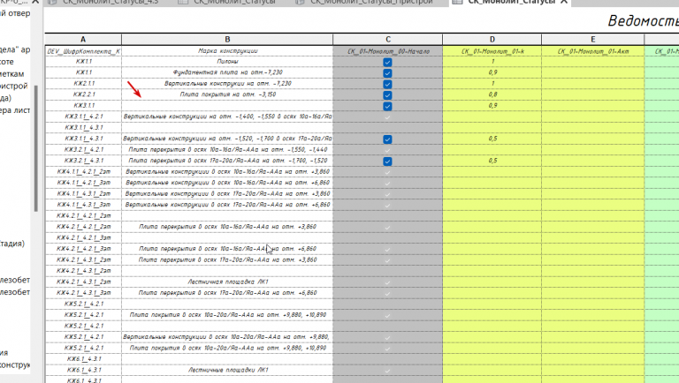
Task: Uncheck the Фундаментная плита на отм.-7,230 checkbox
Action: click(x=387, y=73)
